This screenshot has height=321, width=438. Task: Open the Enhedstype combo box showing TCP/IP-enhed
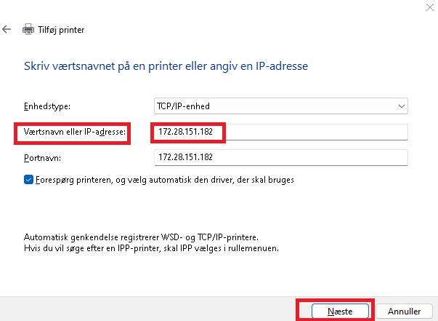click(280, 106)
